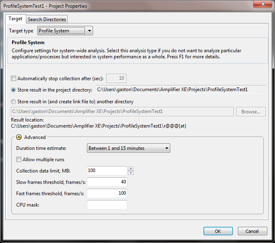
Task: Switch to the Target tab
Action: (15, 19)
